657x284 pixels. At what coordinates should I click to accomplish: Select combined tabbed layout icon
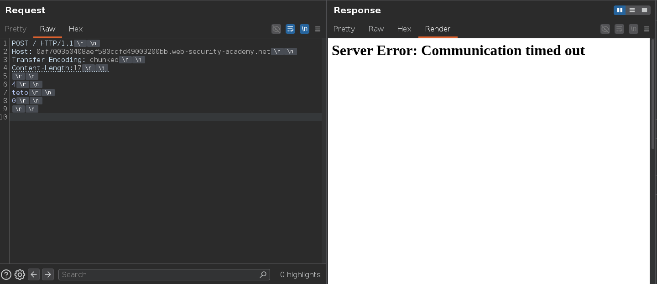coord(644,10)
